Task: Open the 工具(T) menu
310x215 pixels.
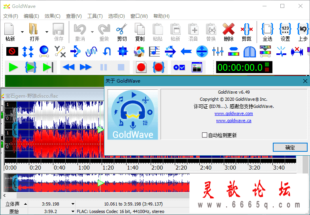Action: [x=95, y=16]
